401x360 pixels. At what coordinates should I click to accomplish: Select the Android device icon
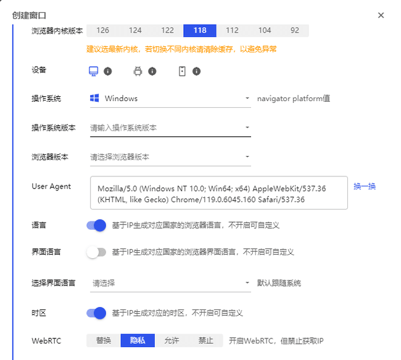click(138, 72)
